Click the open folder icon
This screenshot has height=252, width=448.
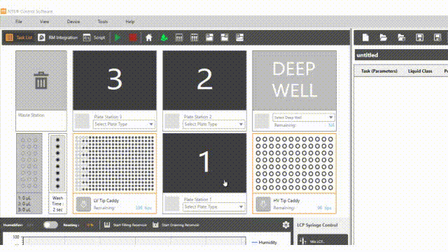coord(383,38)
